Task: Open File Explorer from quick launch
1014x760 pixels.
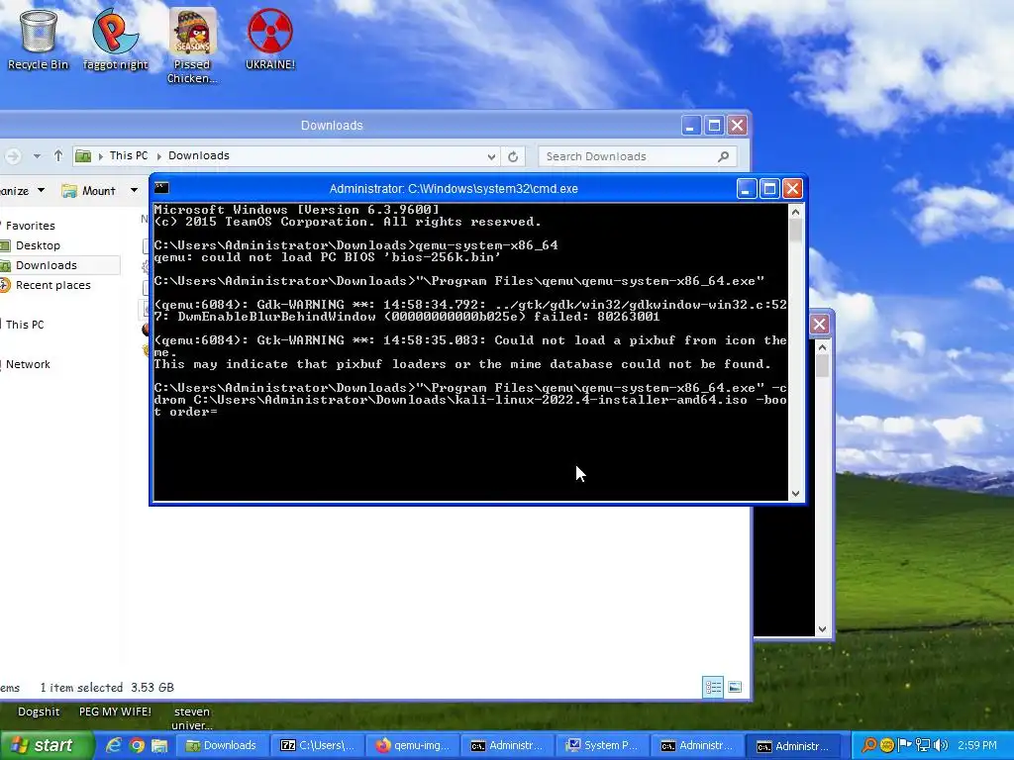Action: tap(159, 745)
